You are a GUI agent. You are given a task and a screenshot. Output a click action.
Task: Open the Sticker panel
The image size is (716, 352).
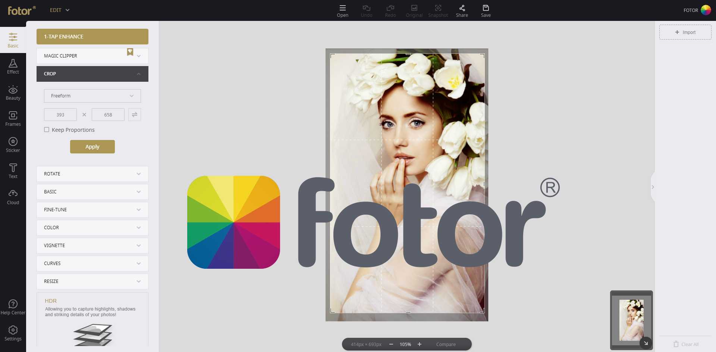point(13,145)
